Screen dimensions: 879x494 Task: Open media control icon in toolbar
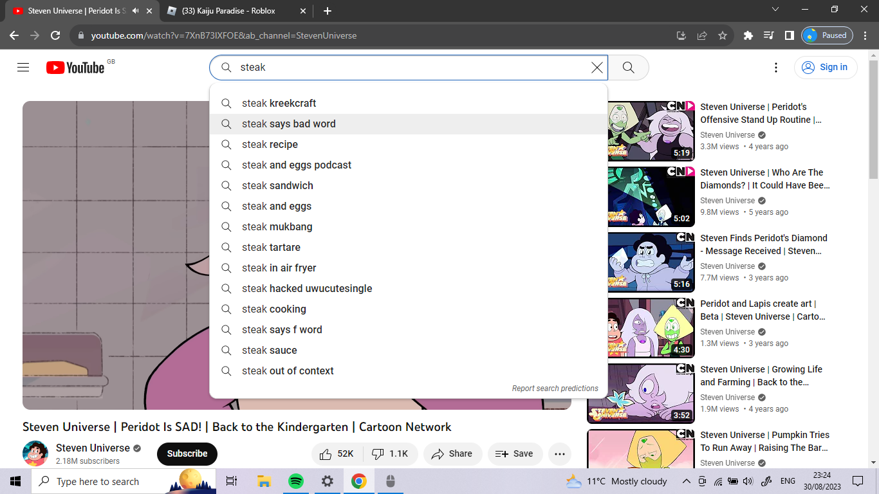click(x=768, y=35)
